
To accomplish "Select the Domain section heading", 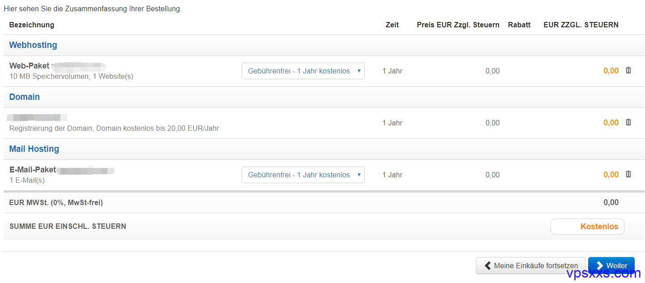I will (25, 97).
